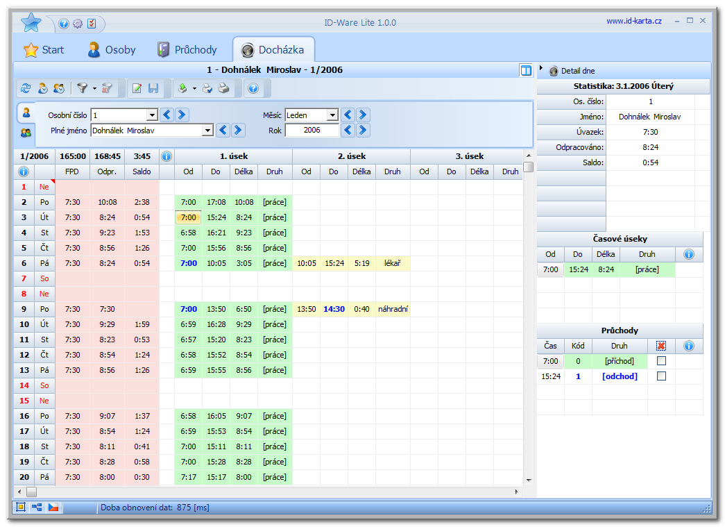Screen dimensions: 725x527
Task: Click the settings gear in title bar
Action: click(x=78, y=24)
